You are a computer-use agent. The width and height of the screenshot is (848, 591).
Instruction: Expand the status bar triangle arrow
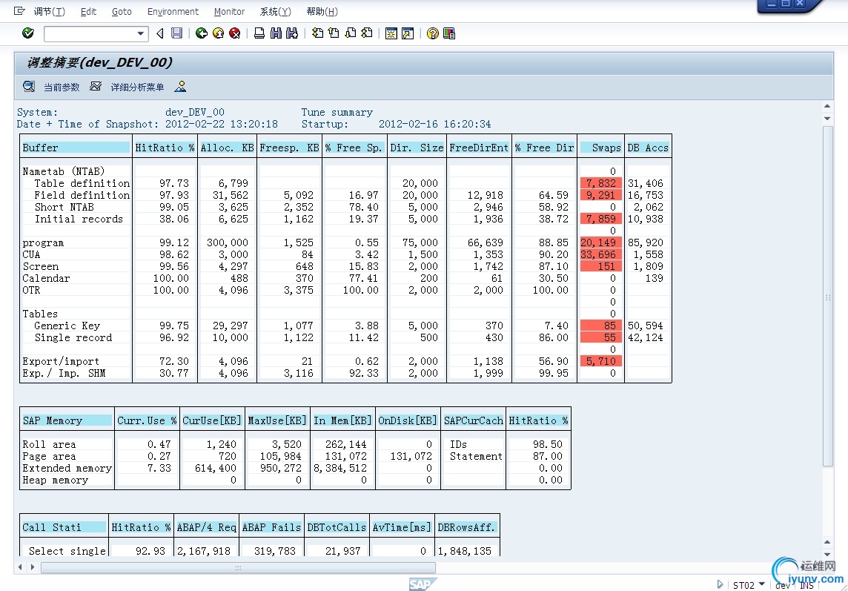coord(720,584)
